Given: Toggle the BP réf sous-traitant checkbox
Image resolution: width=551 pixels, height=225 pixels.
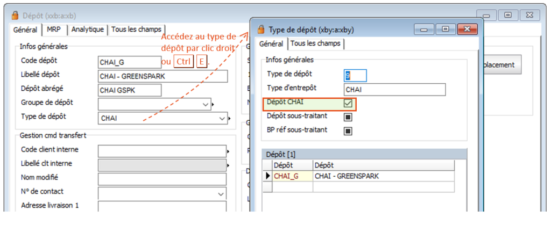Looking at the screenshot, I should 348,130.
